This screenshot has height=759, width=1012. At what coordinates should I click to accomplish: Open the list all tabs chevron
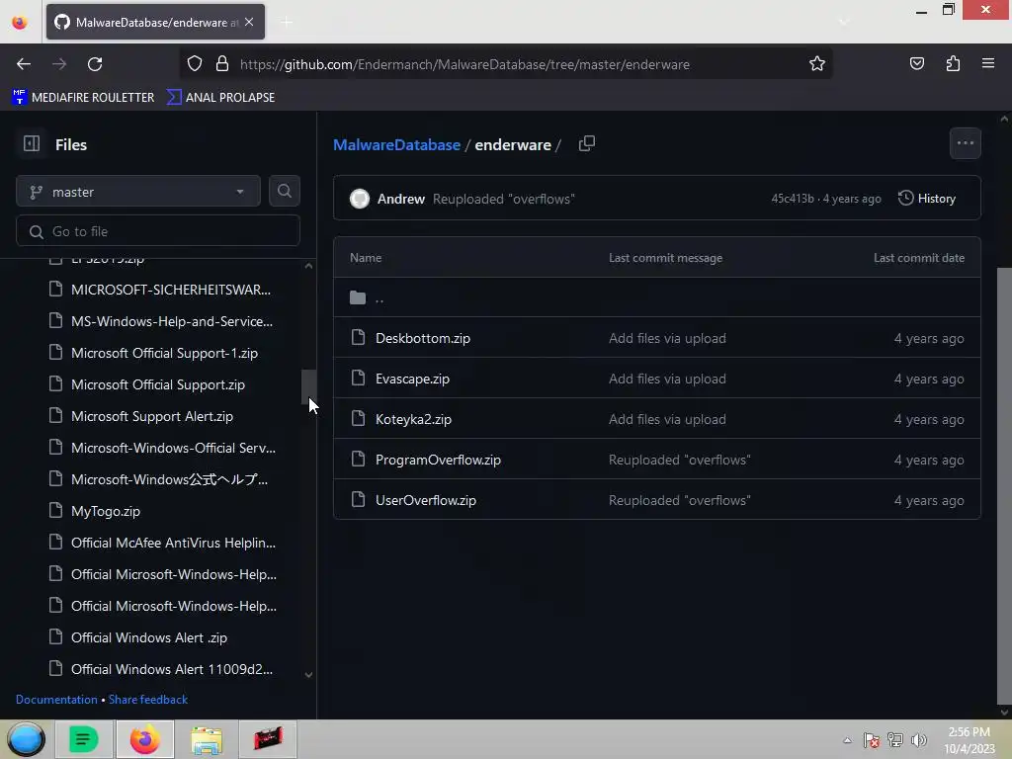click(843, 23)
